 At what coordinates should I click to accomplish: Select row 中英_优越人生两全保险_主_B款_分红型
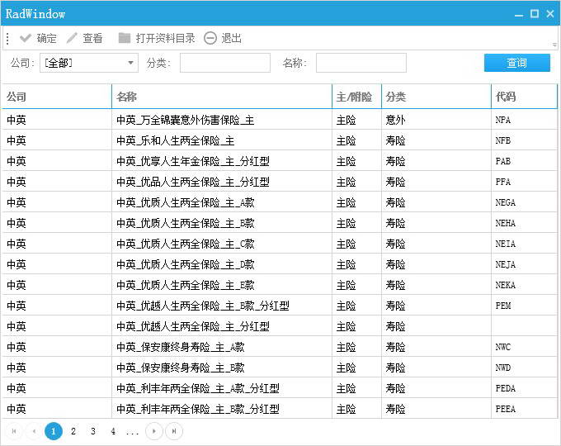280,306
